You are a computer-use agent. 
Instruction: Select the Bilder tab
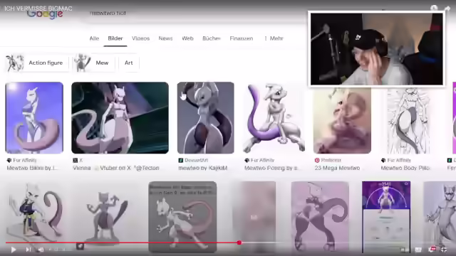(x=115, y=38)
